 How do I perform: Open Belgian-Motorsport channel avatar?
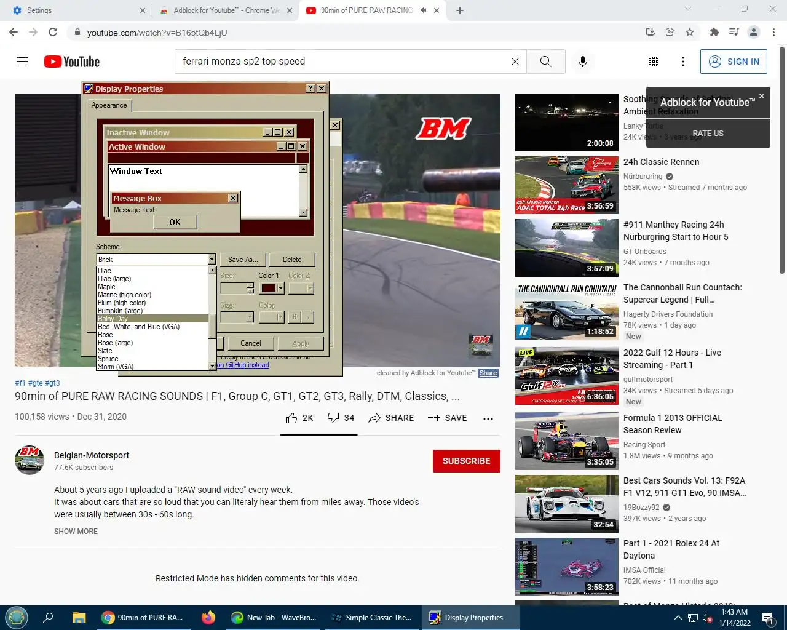[30, 460]
